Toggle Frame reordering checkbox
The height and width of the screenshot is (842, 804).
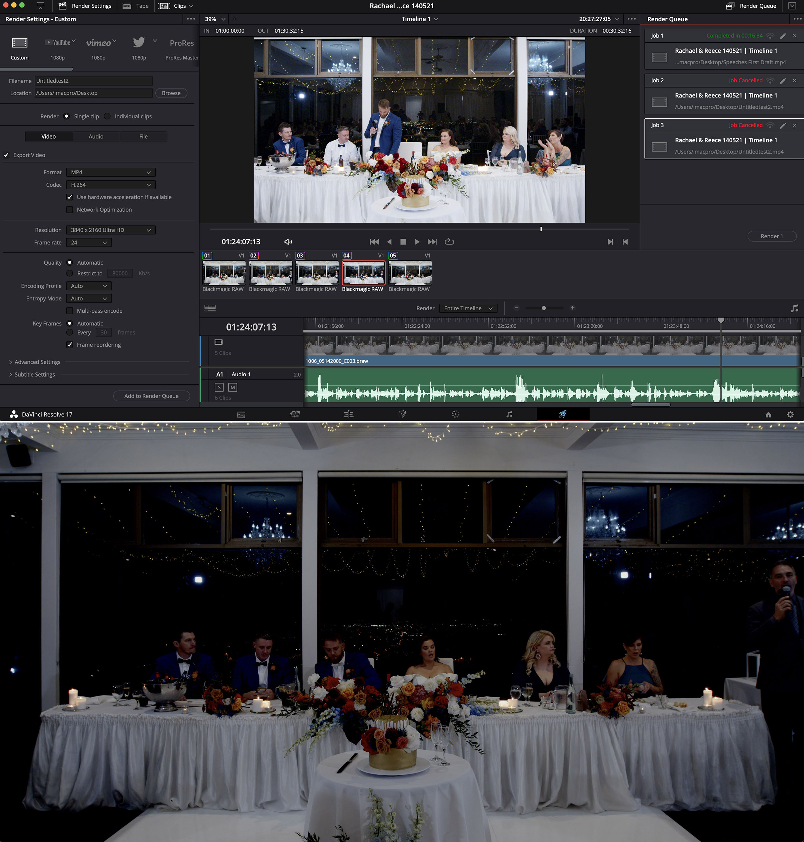click(71, 344)
